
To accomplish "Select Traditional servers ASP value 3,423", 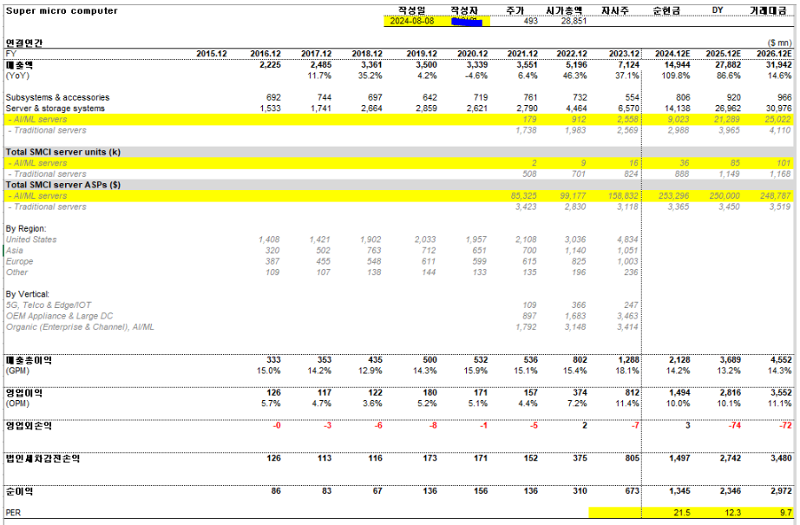I will tap(526, 207).
